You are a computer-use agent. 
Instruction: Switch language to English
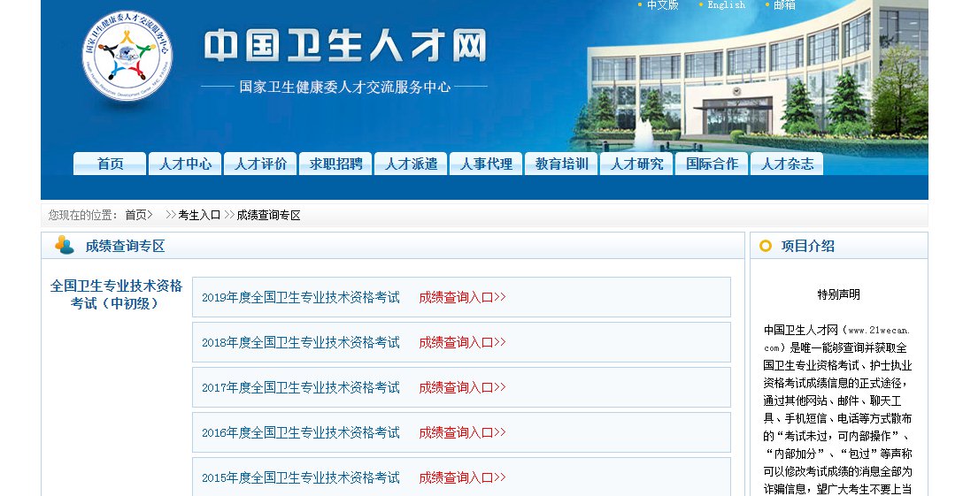pyautogui.click(x=726, y=5)
